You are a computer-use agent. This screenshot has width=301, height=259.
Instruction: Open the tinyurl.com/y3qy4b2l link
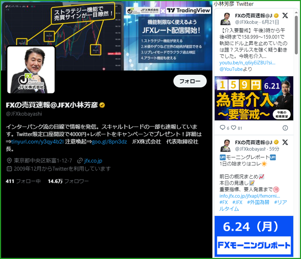click(x=37, y=142)
